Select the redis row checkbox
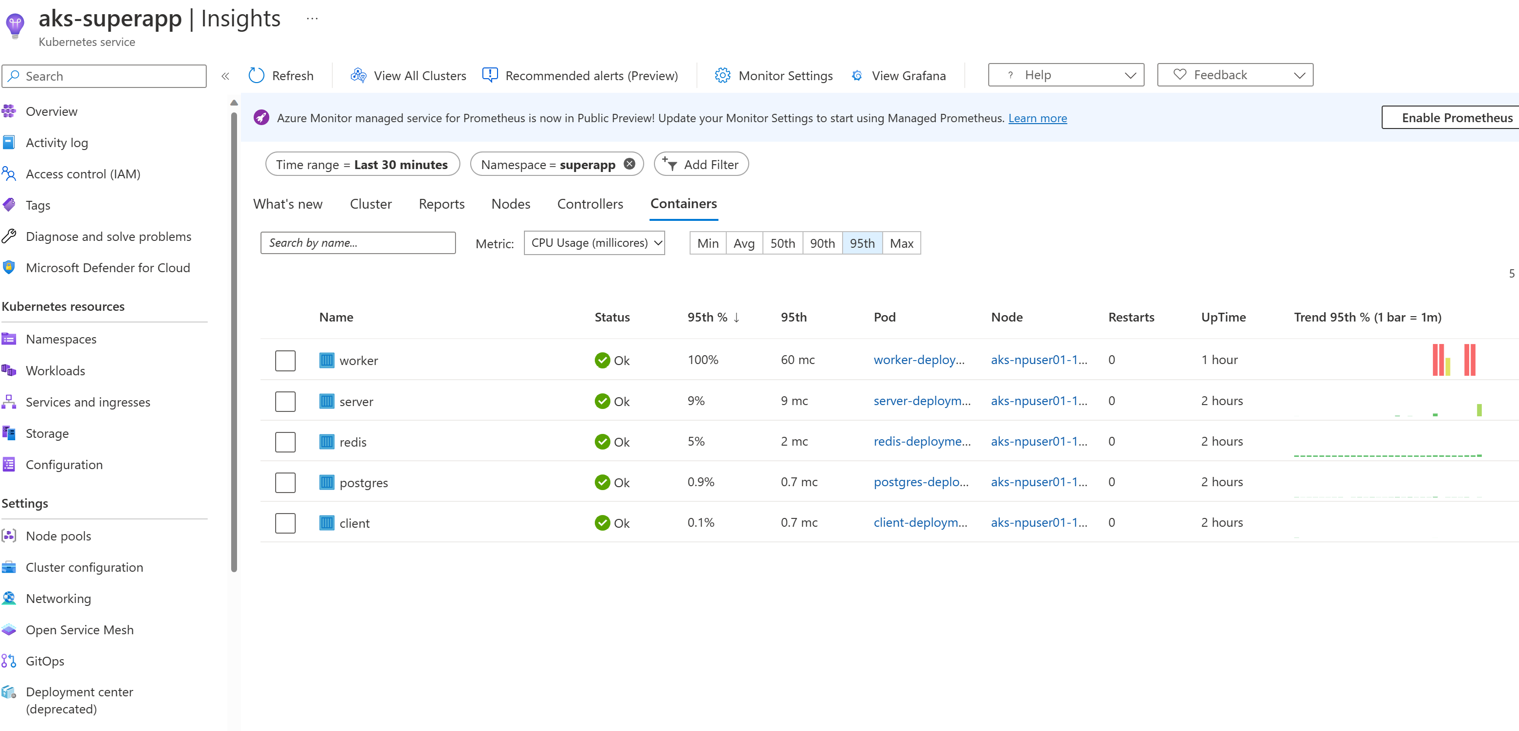The height and width of the screenshot is (731, 1519). 285,442
